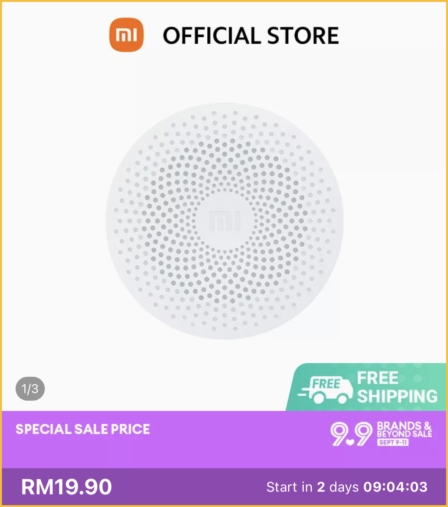Tap the 09:04:03 countdown timer
Screen dimensions: 448x507
(396, 487)
